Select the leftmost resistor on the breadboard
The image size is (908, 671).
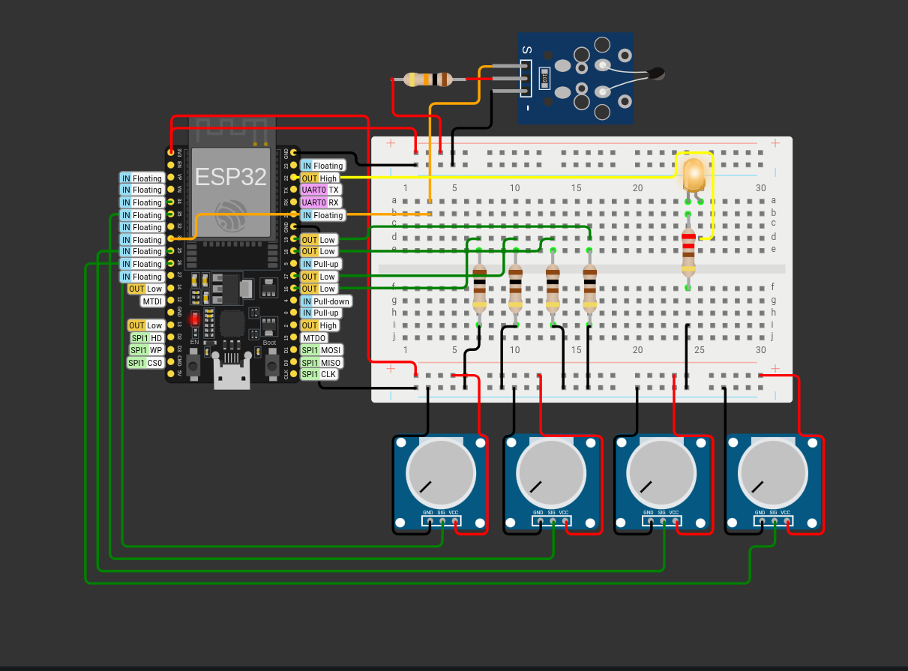tap(478, 289)
